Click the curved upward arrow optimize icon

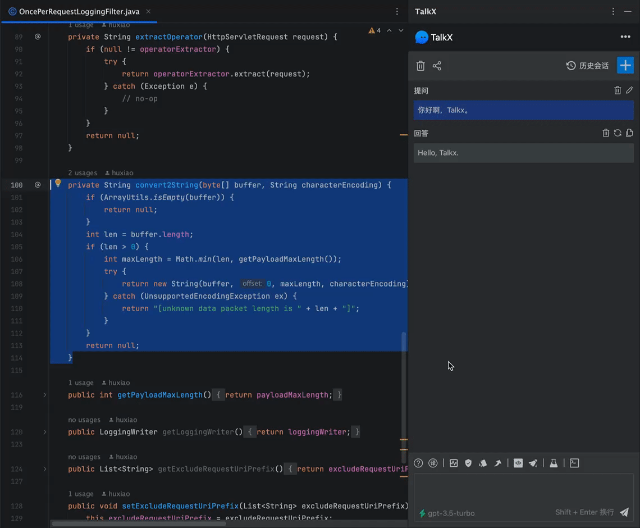(497, 463)
